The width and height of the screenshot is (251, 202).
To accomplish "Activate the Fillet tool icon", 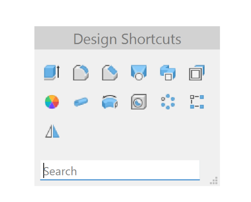I will click(x=81, y=72).
